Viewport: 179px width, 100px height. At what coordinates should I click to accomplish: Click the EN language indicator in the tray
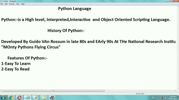click(x=153, y=97)
